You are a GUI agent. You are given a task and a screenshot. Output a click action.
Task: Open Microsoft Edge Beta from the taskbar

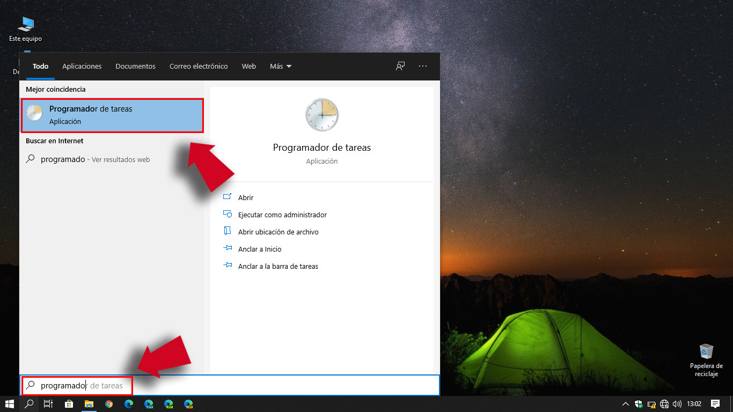pos(149,404)
